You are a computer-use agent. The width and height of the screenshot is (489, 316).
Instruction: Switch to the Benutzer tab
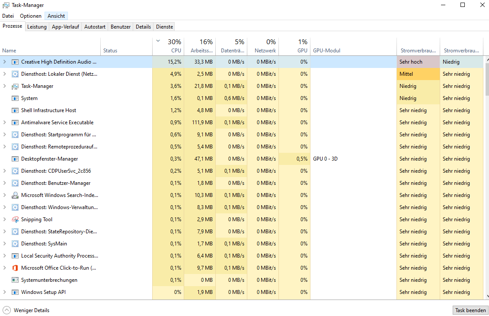pos(121,27)
